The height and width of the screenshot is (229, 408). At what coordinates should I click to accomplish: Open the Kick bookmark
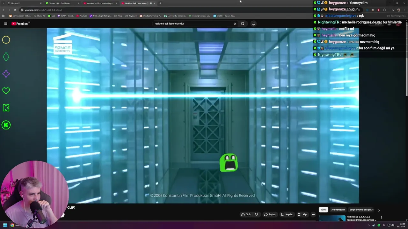point(52,16)
